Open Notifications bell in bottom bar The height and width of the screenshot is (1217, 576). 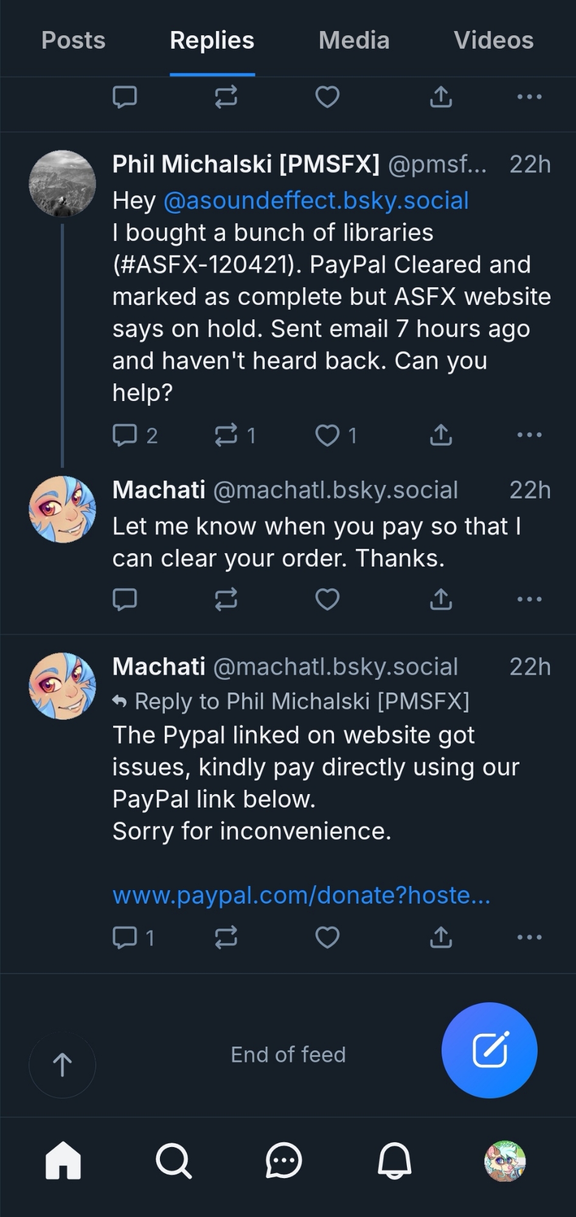point(395,1161)
